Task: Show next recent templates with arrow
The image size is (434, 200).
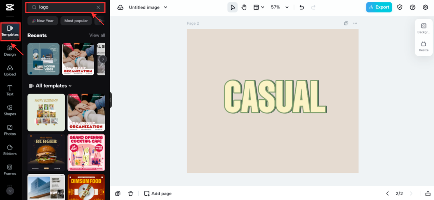Action: (103, 59)
